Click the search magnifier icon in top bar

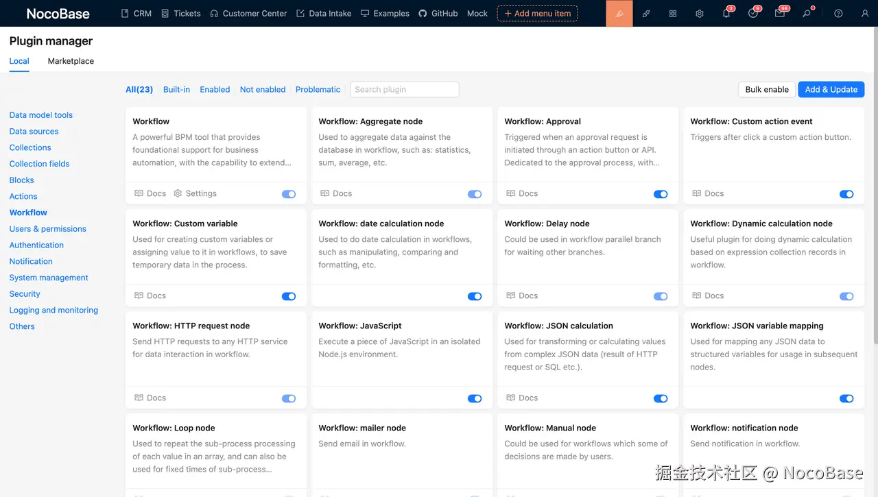point(807,13)
